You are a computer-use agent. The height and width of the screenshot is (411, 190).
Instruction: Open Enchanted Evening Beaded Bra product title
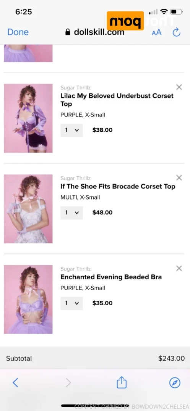[111, 277]
